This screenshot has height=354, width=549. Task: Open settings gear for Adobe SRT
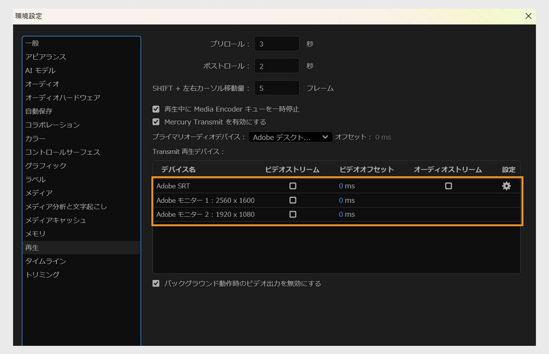tap(507, 186)
